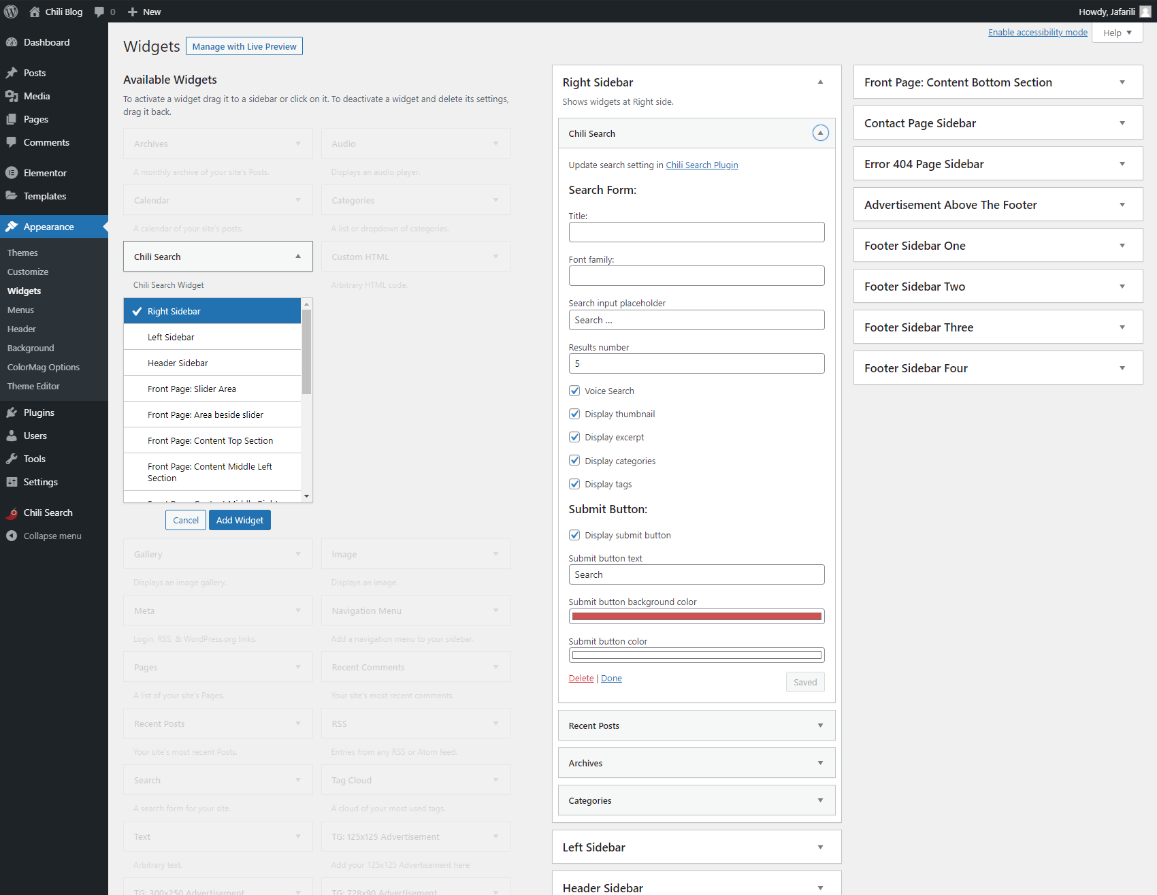The image size is (1157, 895).
Task: Click the Search input placeholder field
Action: (696, 320)
